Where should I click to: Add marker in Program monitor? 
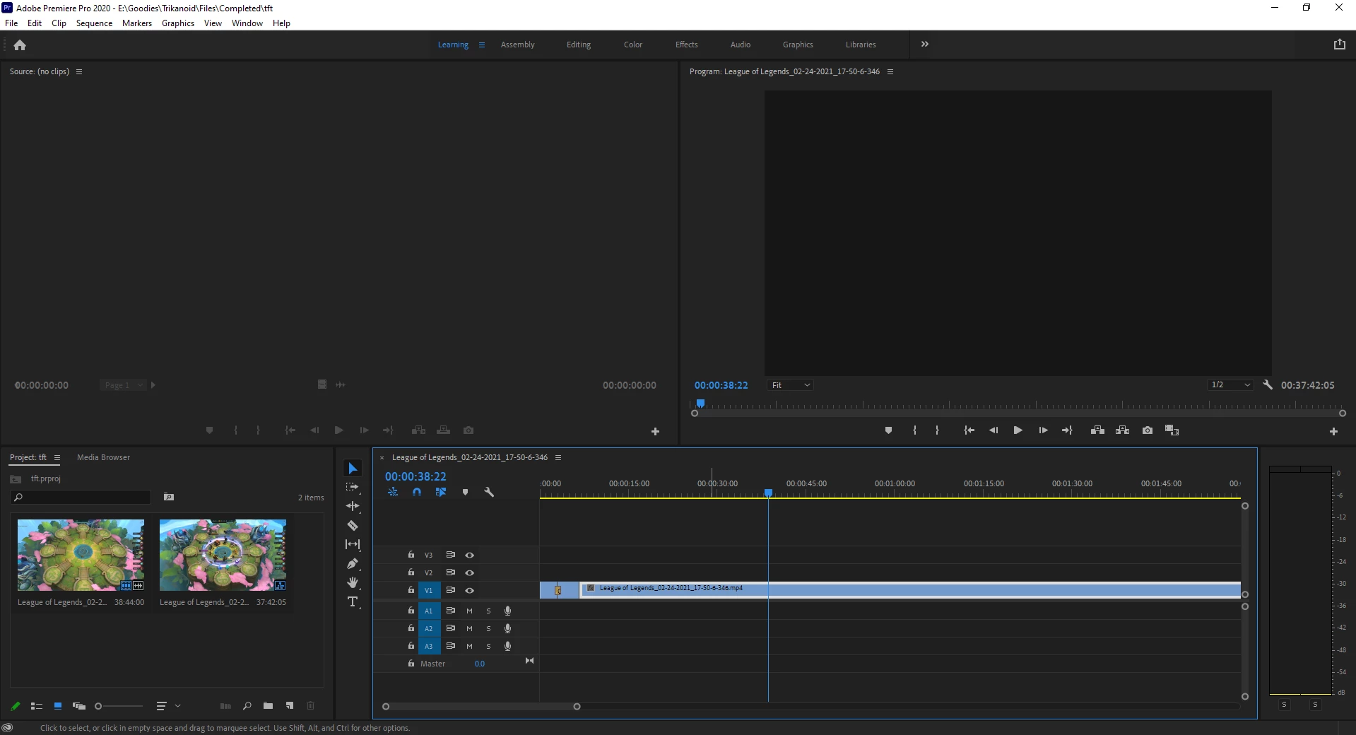[888, 430]
